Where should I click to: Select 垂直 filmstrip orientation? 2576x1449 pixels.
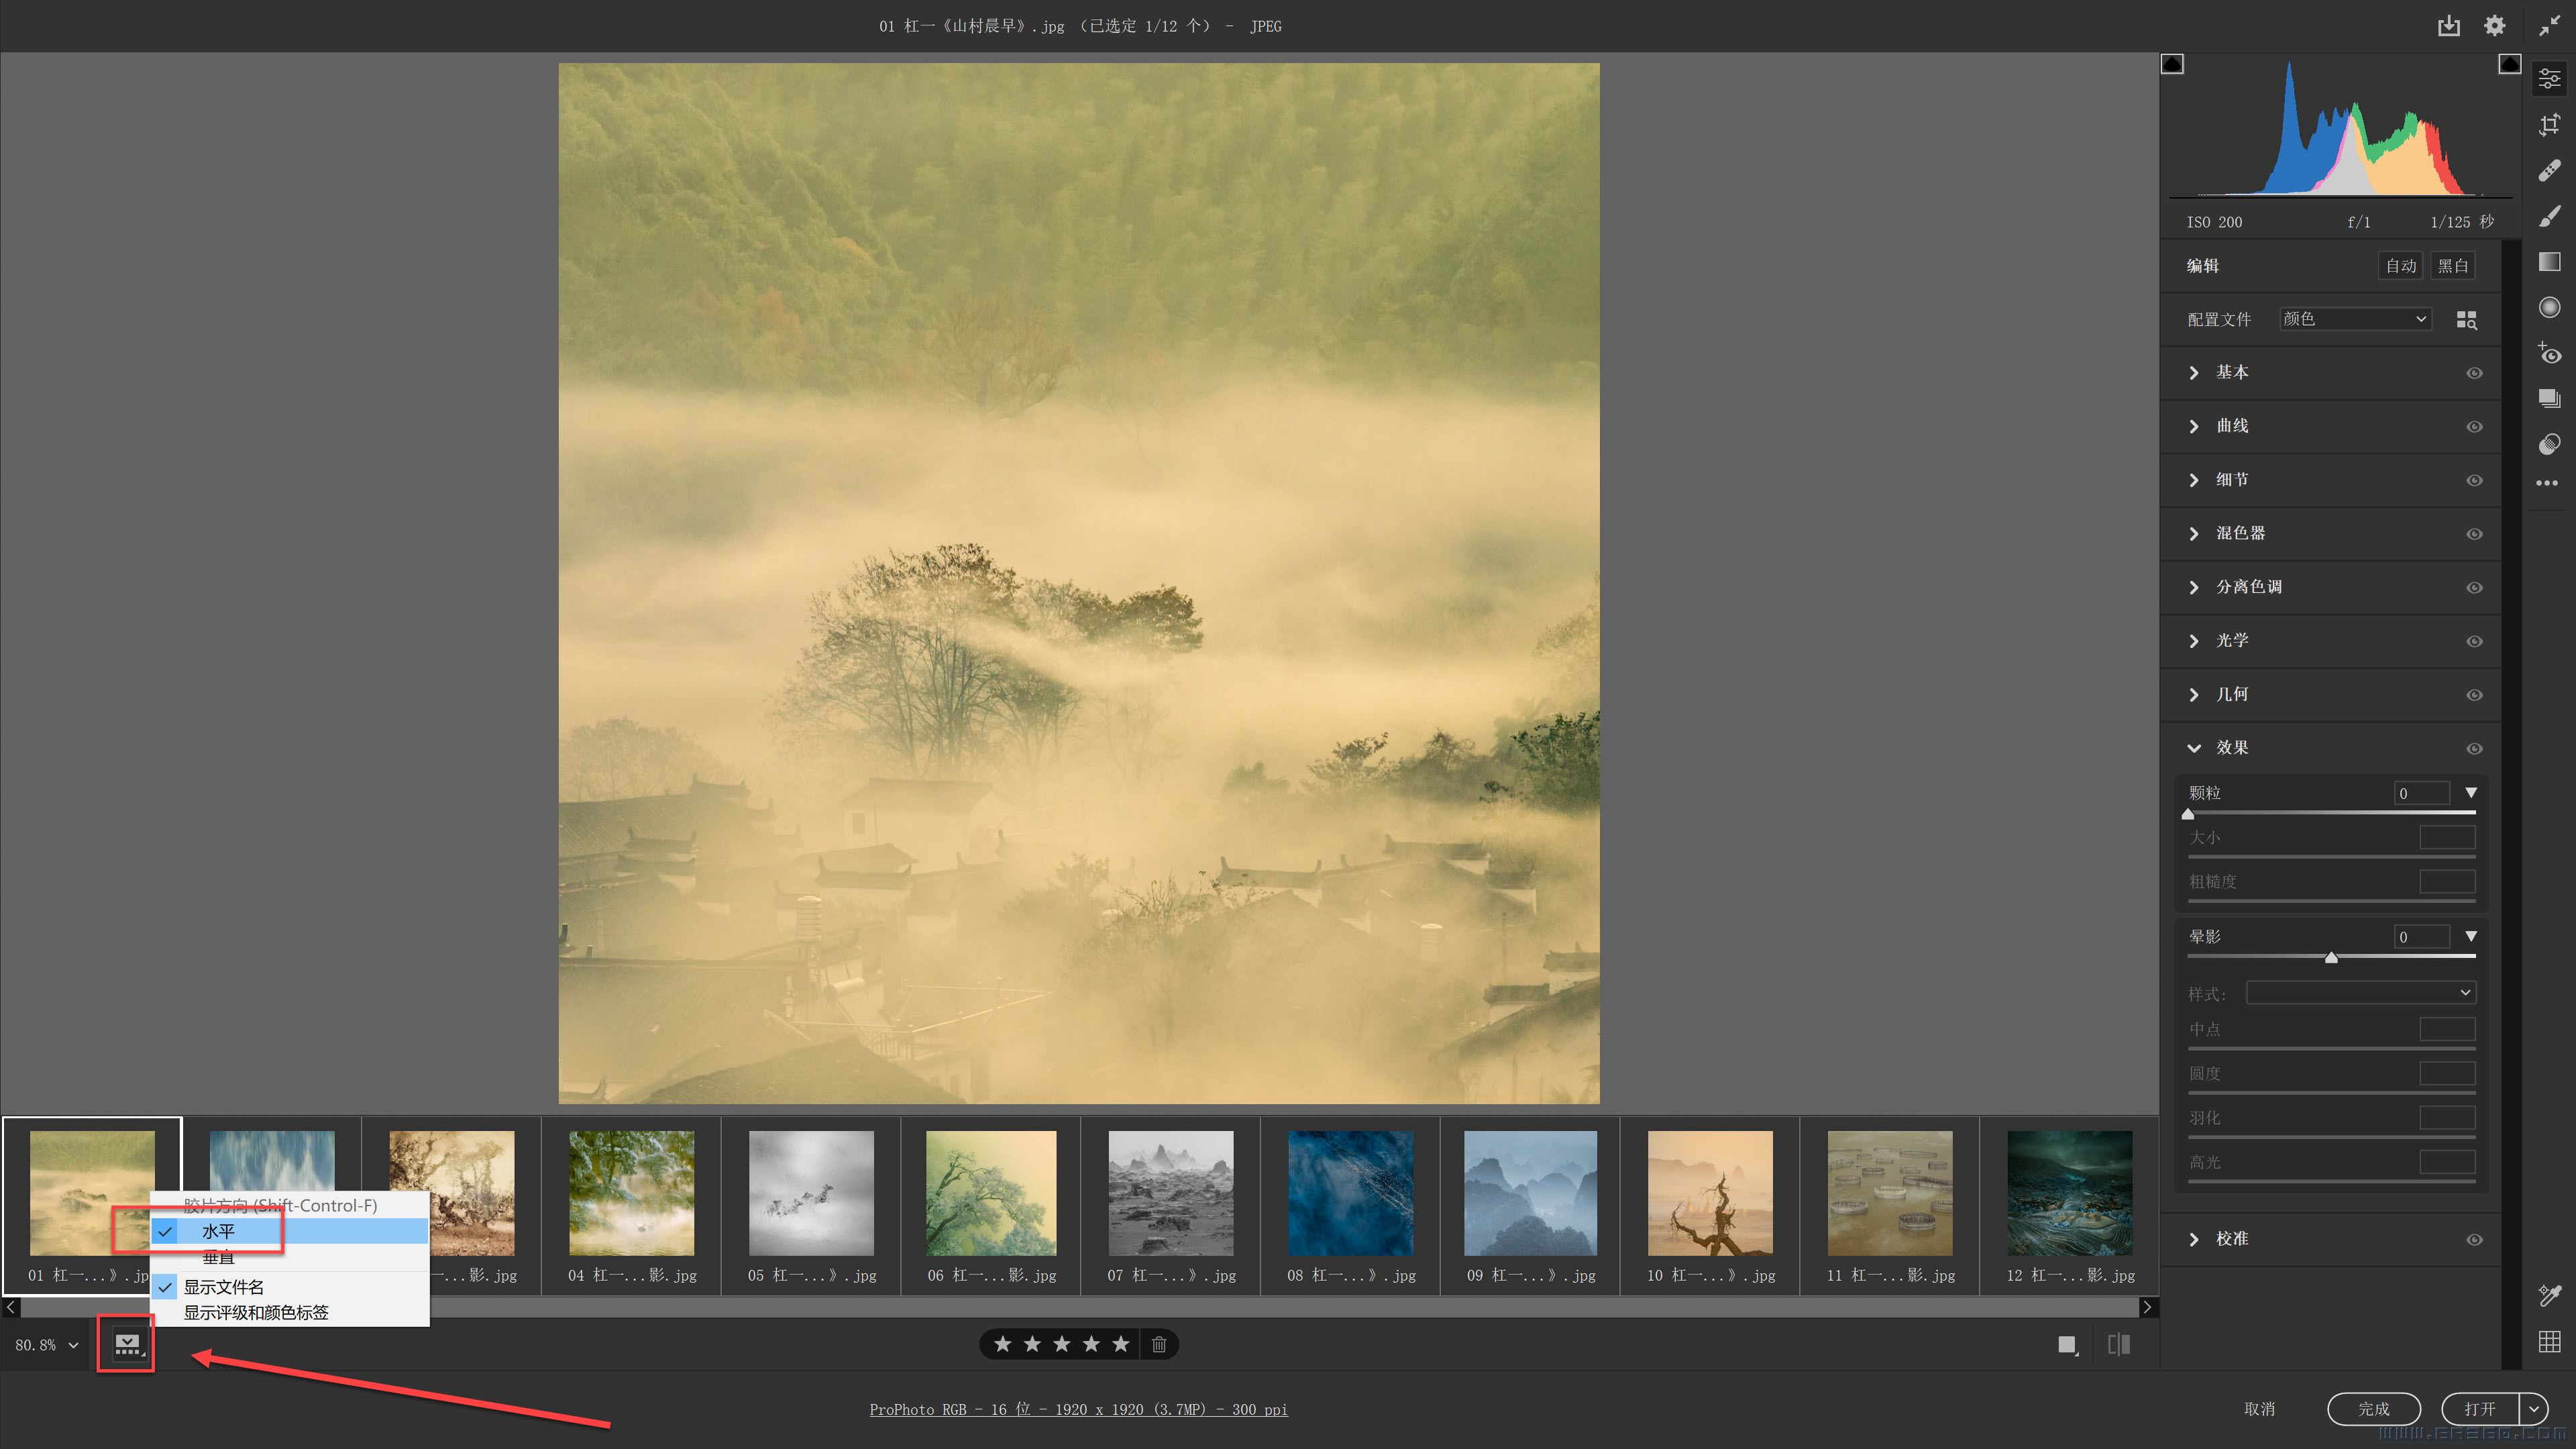218,1258
